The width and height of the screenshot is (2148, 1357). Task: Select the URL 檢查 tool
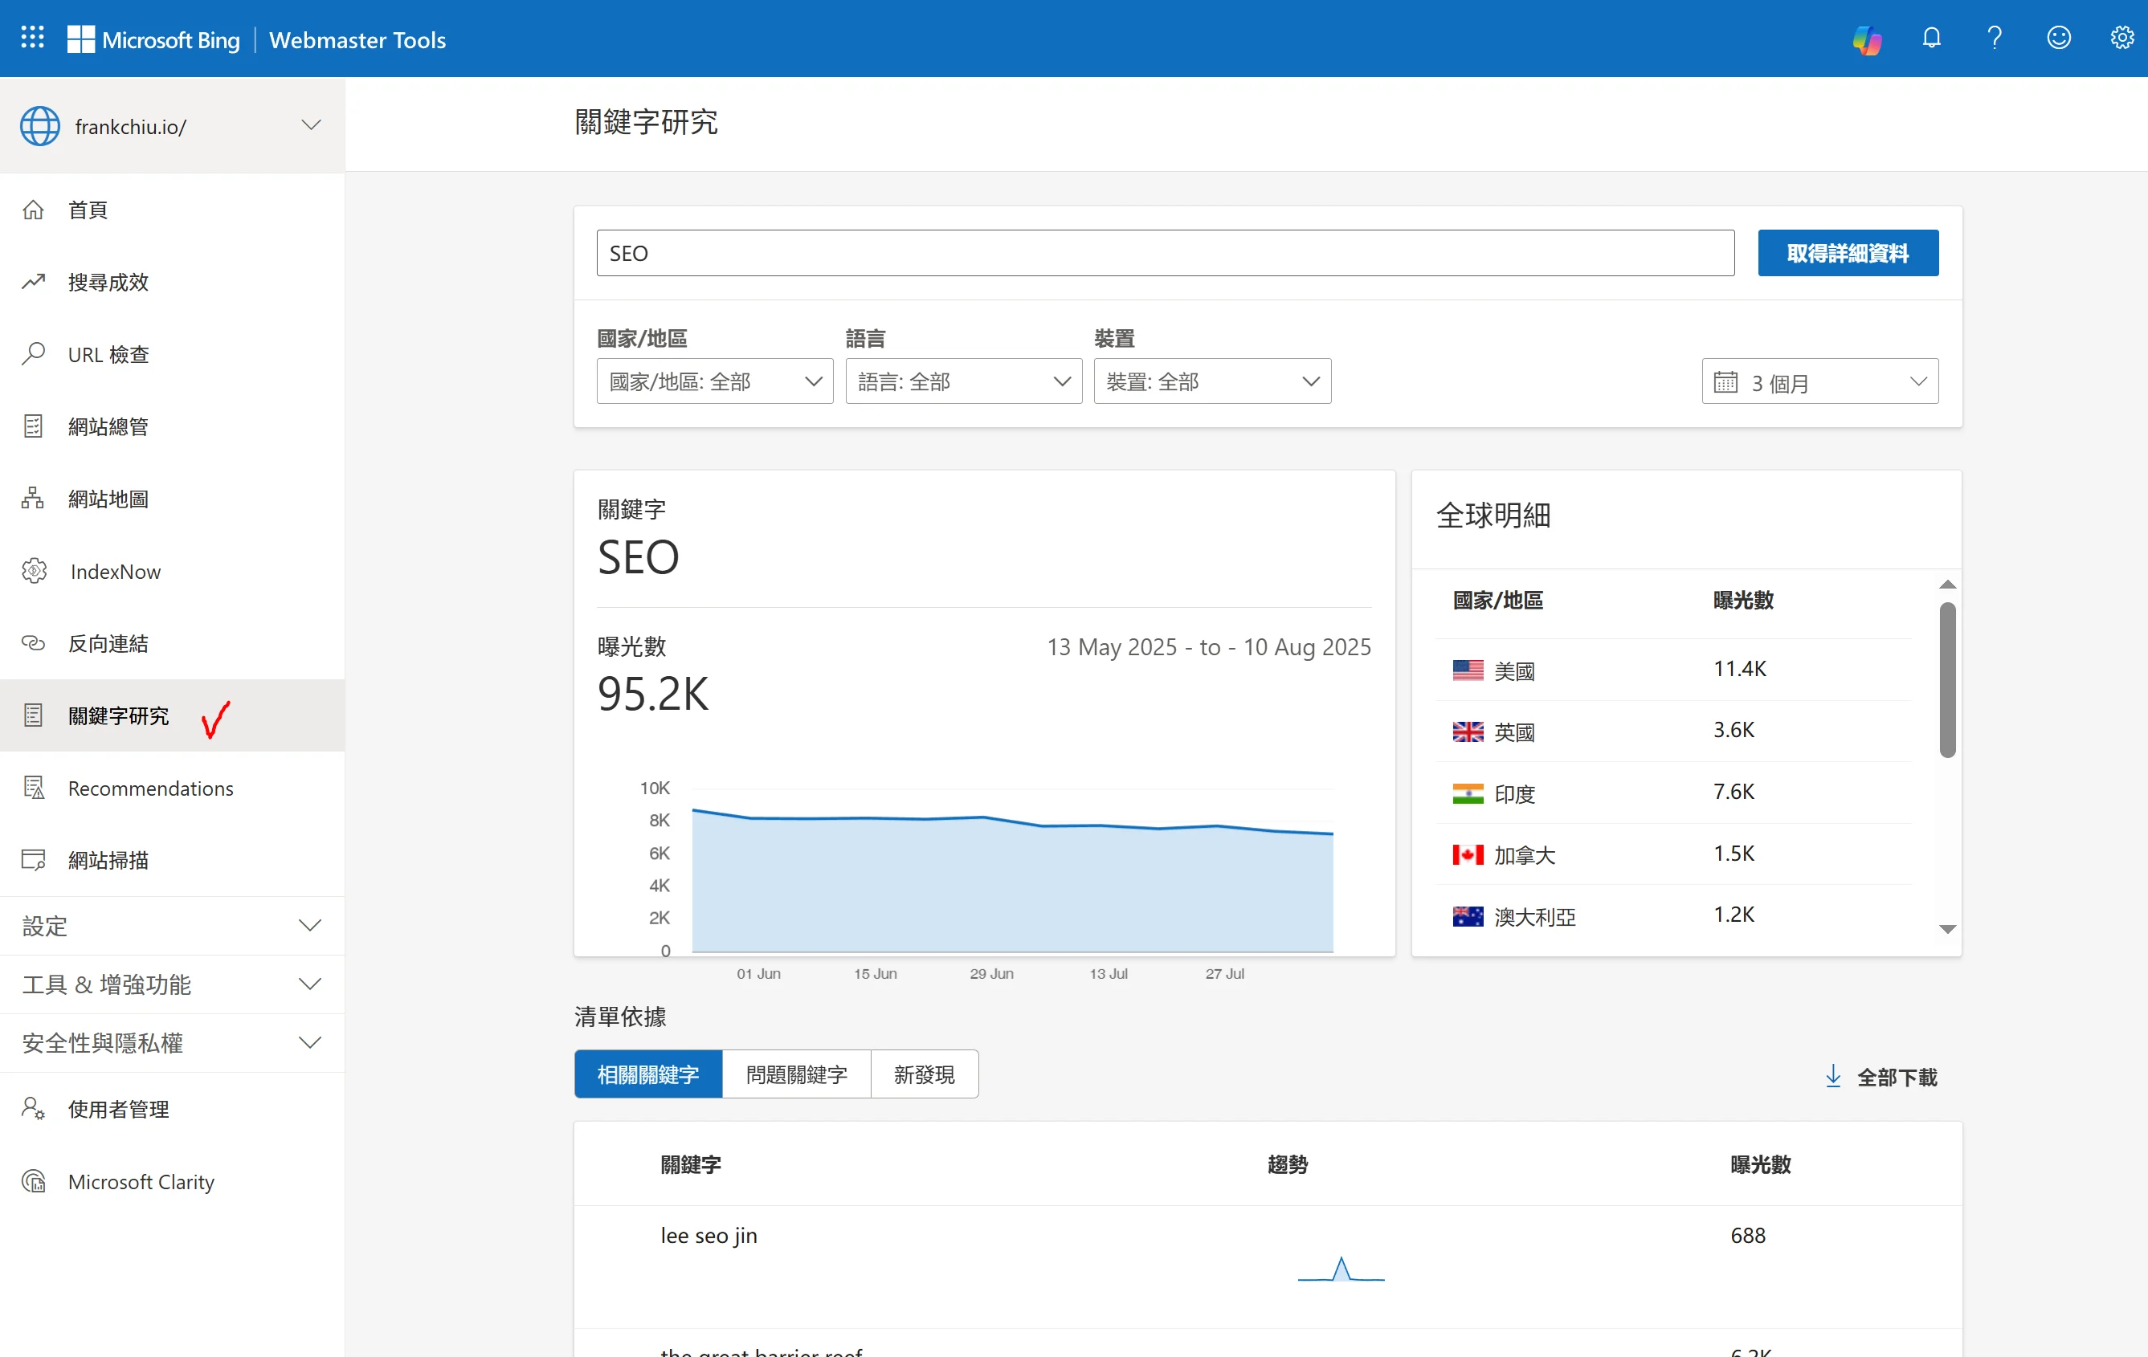point(108,354)
